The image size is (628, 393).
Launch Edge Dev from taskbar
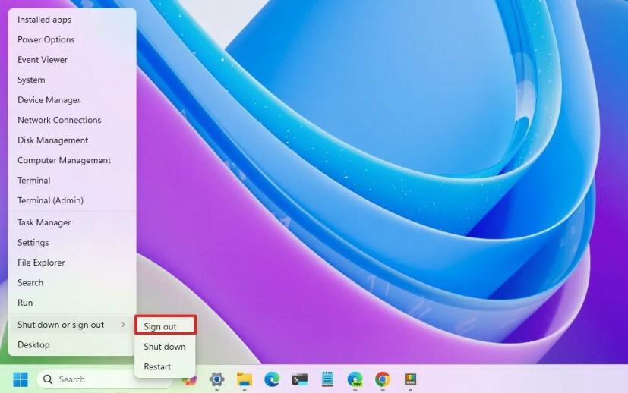pos(355,379)
